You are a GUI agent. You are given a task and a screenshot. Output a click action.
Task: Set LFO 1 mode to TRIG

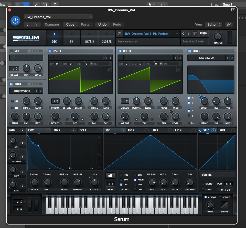click(x=121, y=175)
